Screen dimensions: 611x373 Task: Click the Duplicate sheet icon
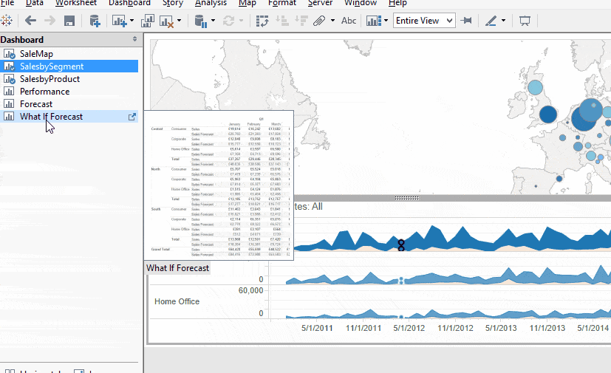(x=147, y=21)
